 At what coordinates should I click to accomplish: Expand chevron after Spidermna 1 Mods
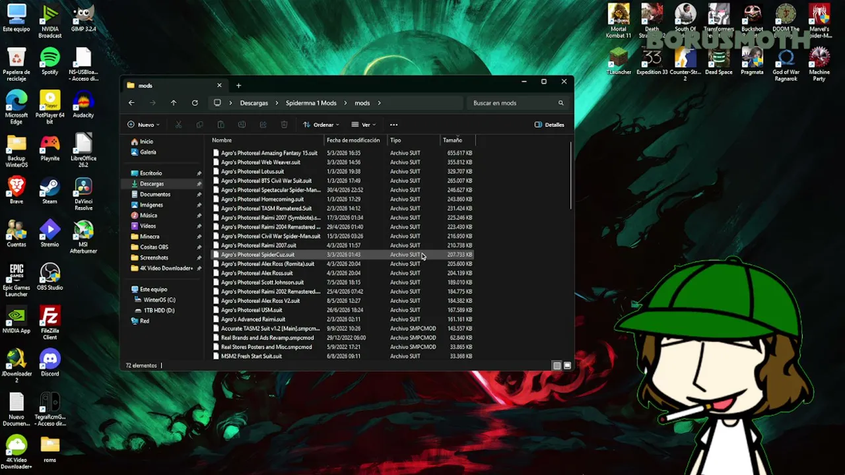345,103
